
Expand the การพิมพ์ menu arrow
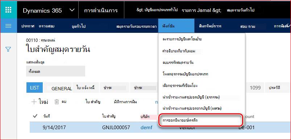pos(289,26)
